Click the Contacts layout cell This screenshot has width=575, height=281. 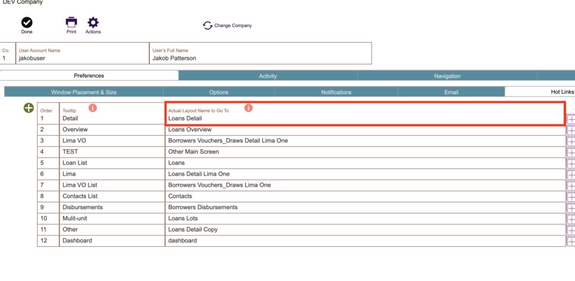pos(365,196)
